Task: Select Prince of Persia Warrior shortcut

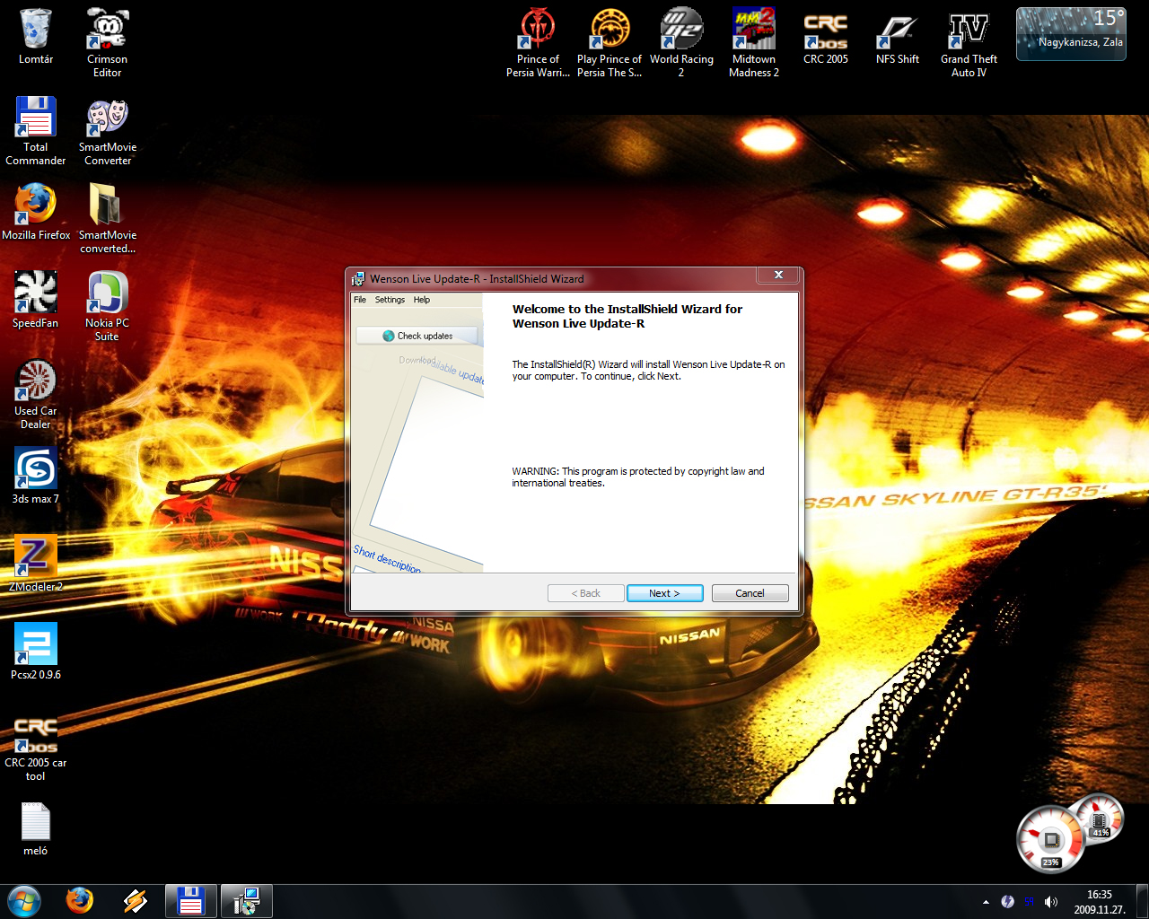Action: tap(538, 42)
